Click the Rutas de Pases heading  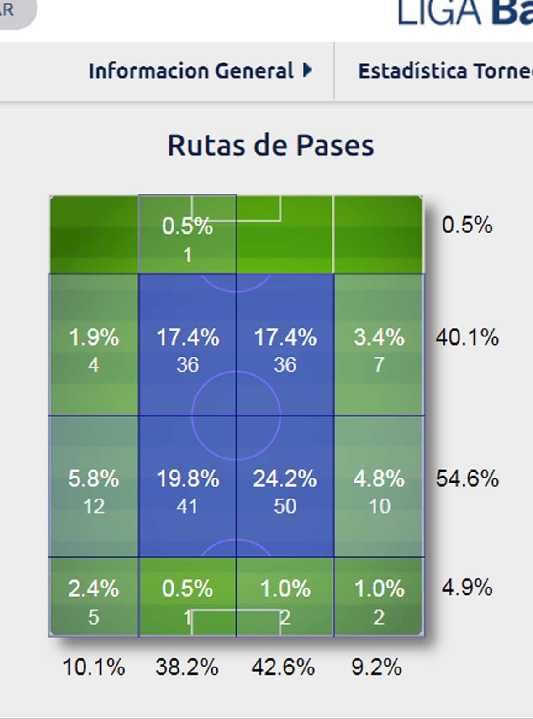[x=270, y=146]
